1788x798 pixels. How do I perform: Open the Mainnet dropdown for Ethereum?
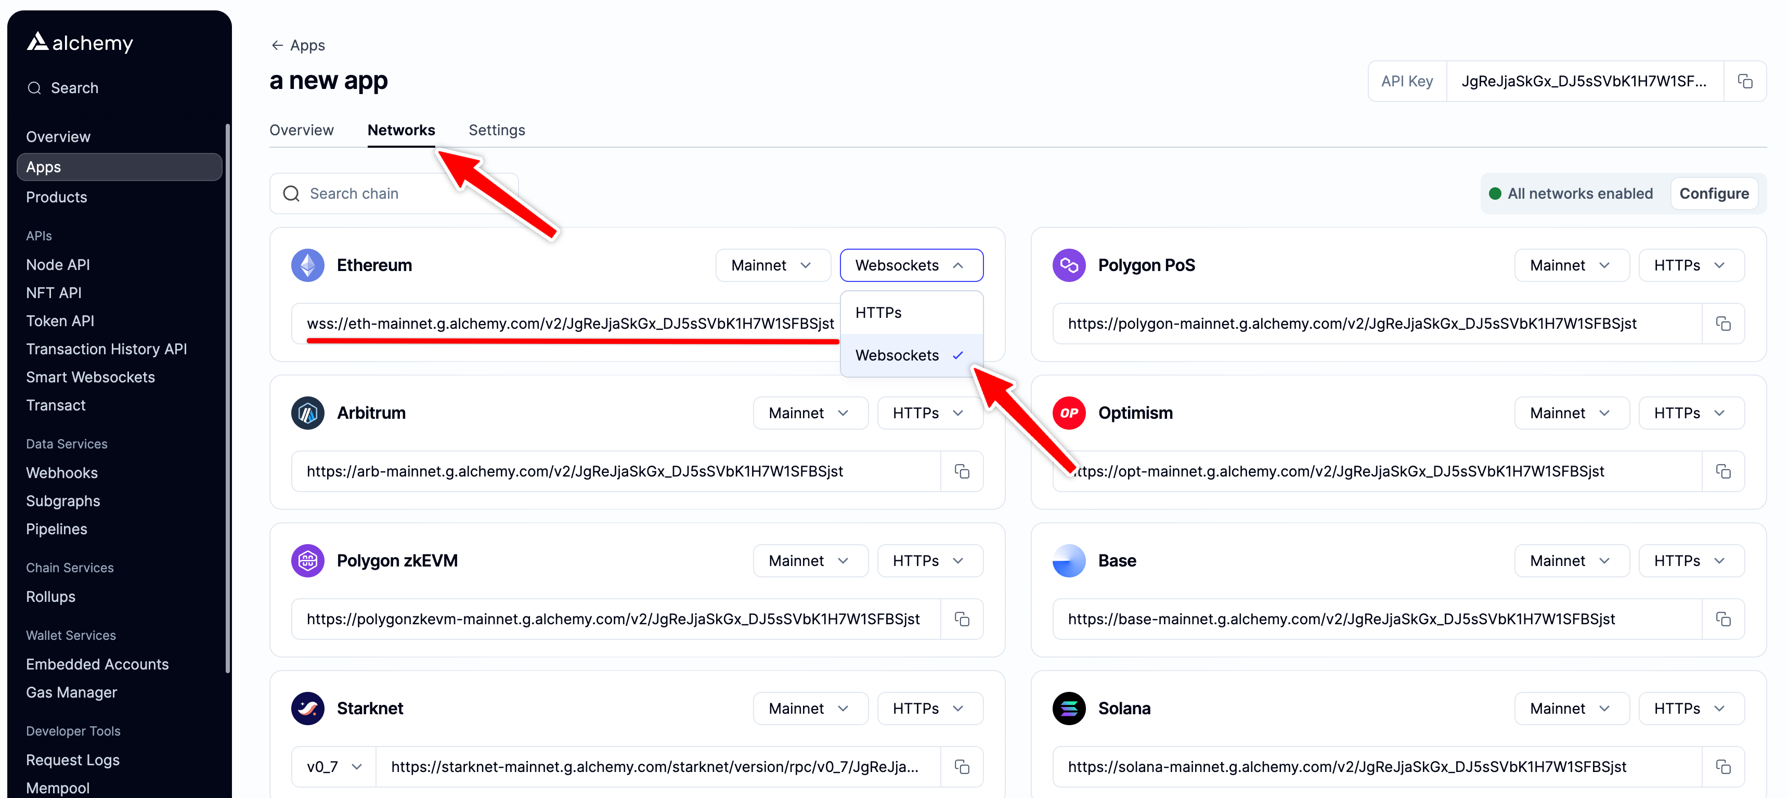point(772,265)
